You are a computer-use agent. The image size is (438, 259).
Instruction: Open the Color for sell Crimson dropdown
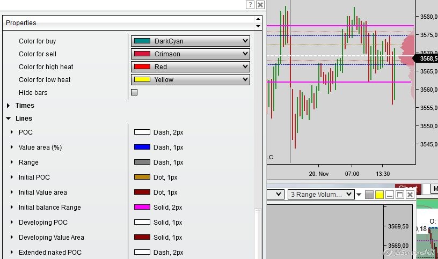pyautogui.click(x=190, y=54)
